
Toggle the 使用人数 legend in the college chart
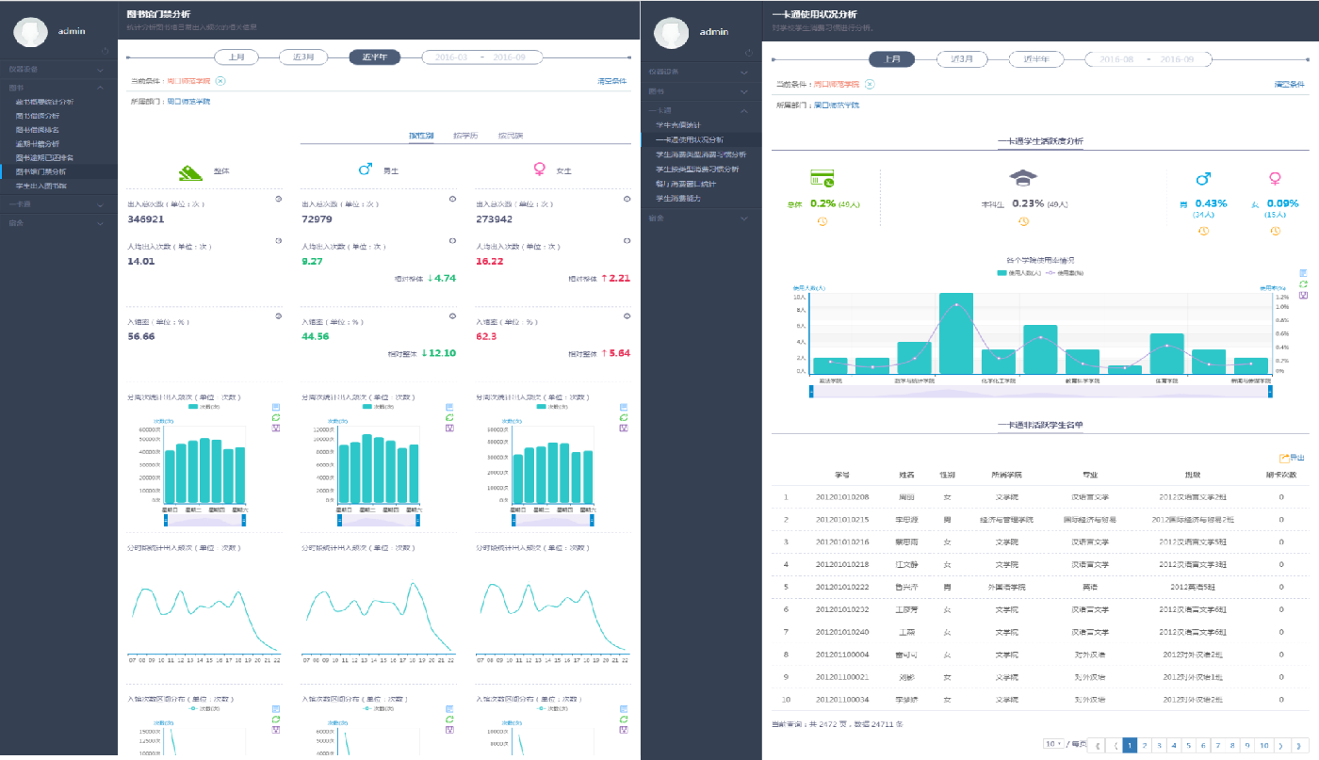[1018, 272]
